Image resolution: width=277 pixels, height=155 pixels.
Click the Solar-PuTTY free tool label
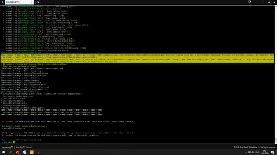24,147
